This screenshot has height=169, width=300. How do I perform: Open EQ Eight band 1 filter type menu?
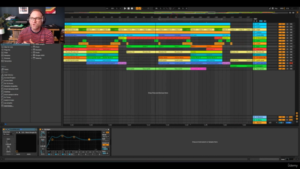(x=50, y=152)
